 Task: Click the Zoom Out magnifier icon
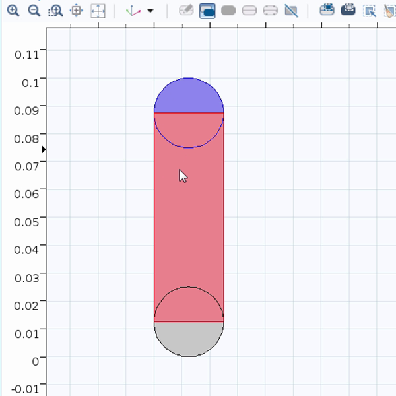34,11
